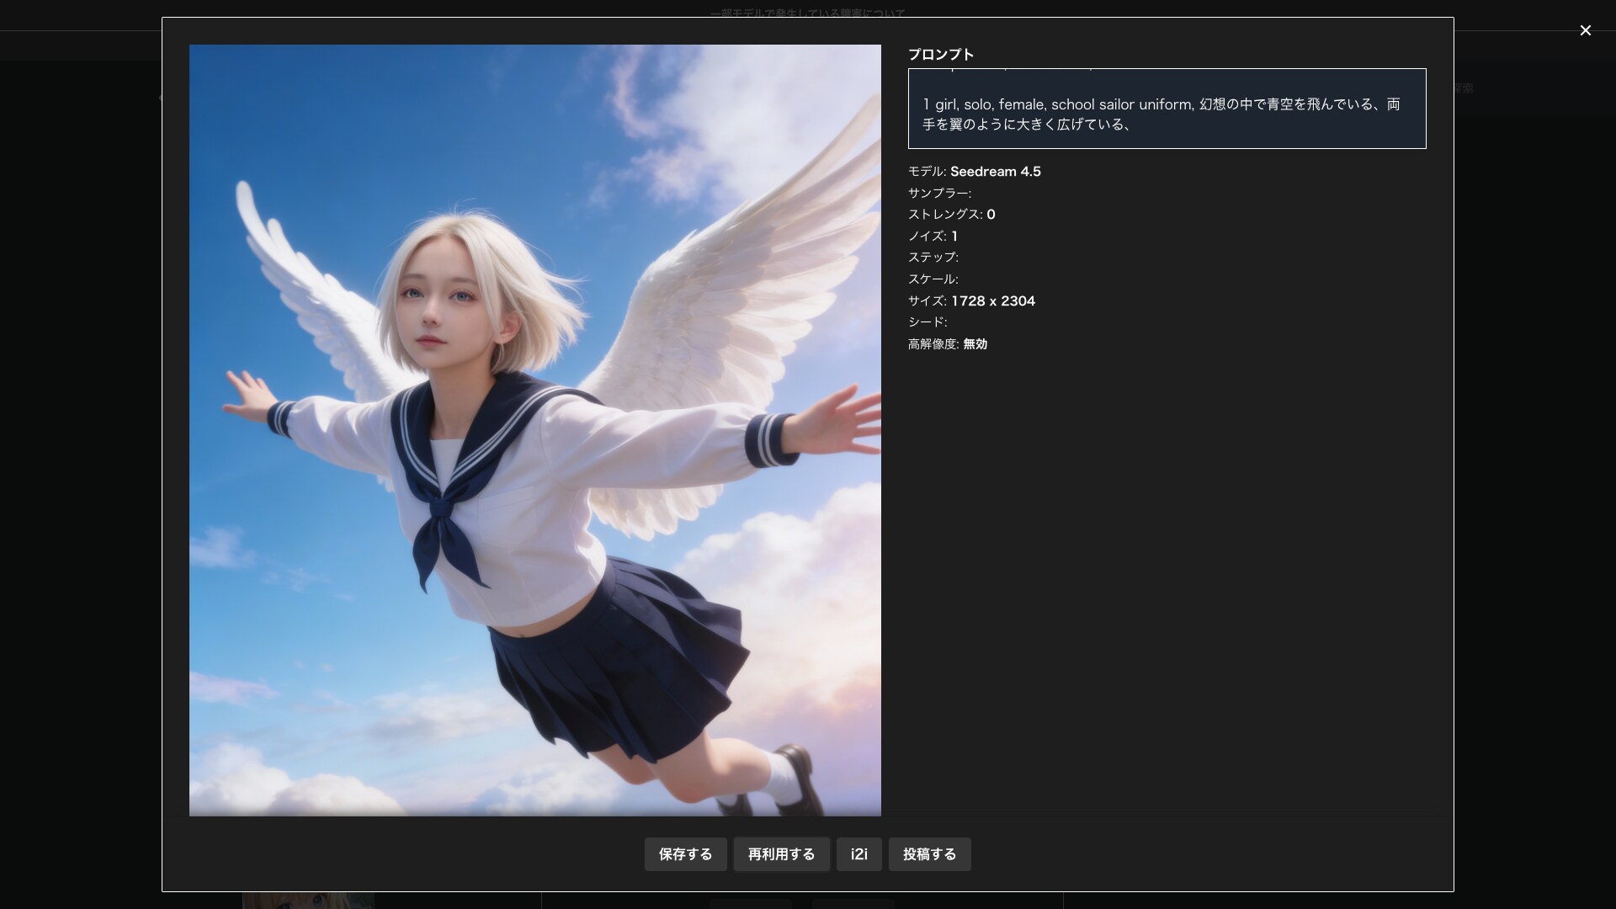Click the dimmed thumbnail below the dialog

pyautogui.click(x=308, y=901)
